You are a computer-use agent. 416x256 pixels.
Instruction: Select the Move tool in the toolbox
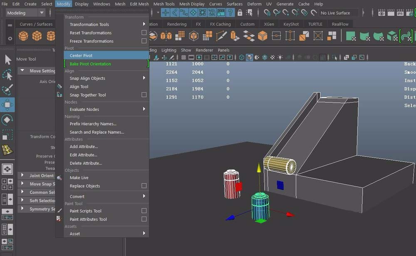tap(8, 105)
